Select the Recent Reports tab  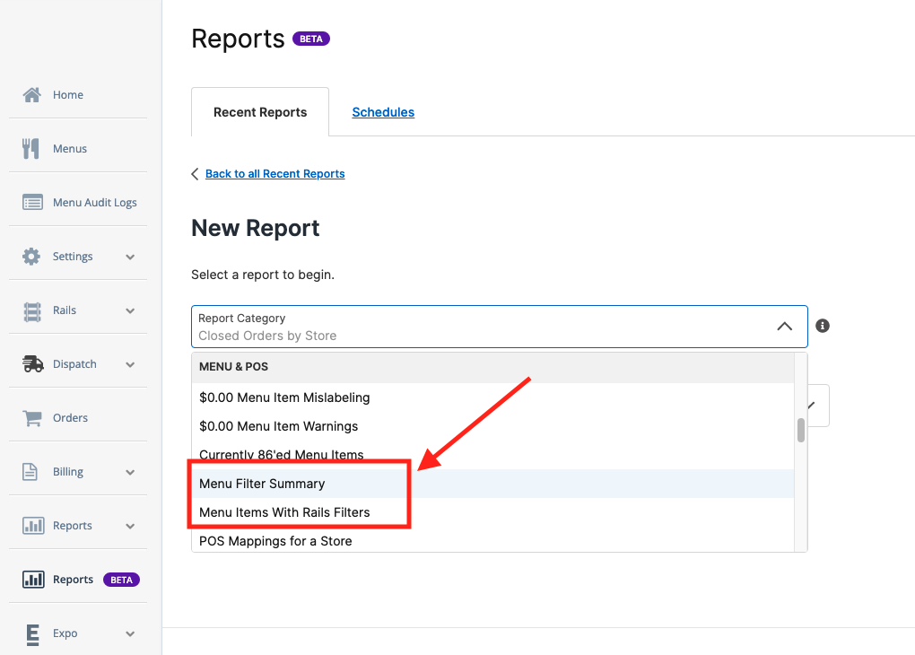(x=260, y=112)
